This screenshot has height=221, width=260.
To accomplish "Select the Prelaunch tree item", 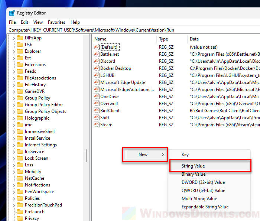I will [x=35, y=212].
